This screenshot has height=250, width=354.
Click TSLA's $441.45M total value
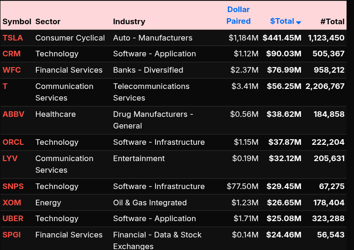(x=282, y=38)
